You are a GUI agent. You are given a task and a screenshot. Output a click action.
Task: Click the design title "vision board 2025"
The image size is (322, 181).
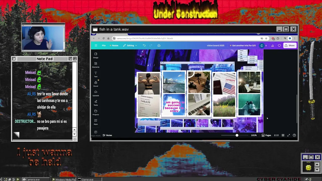click(216, 46)
